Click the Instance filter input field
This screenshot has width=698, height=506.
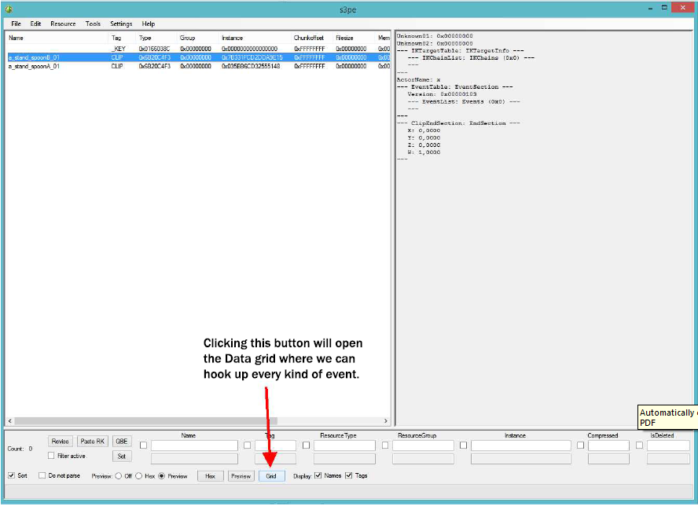[x=521, y=445]
